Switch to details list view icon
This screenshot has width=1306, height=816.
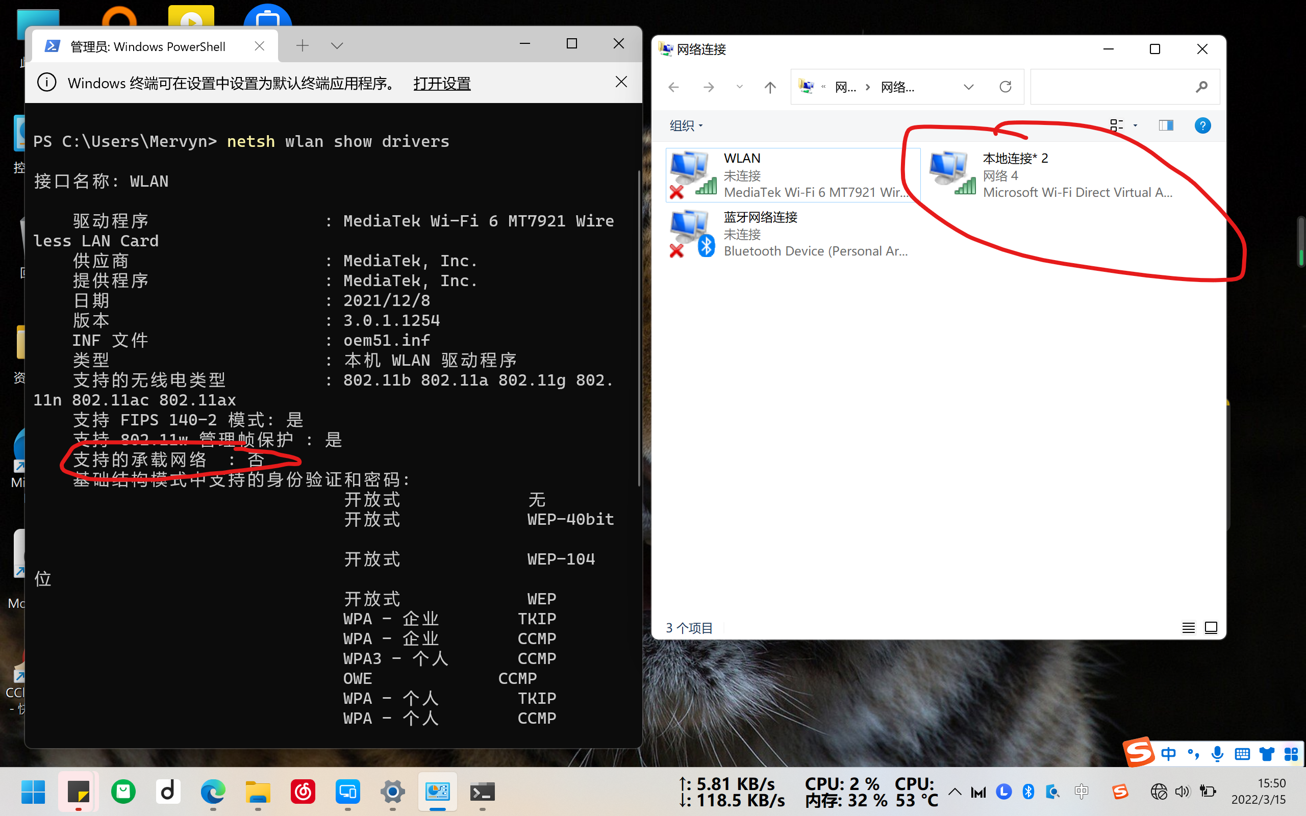coord(1188,628)
